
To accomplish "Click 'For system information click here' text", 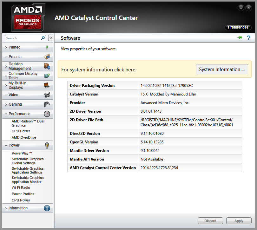I will pos(99,70).
